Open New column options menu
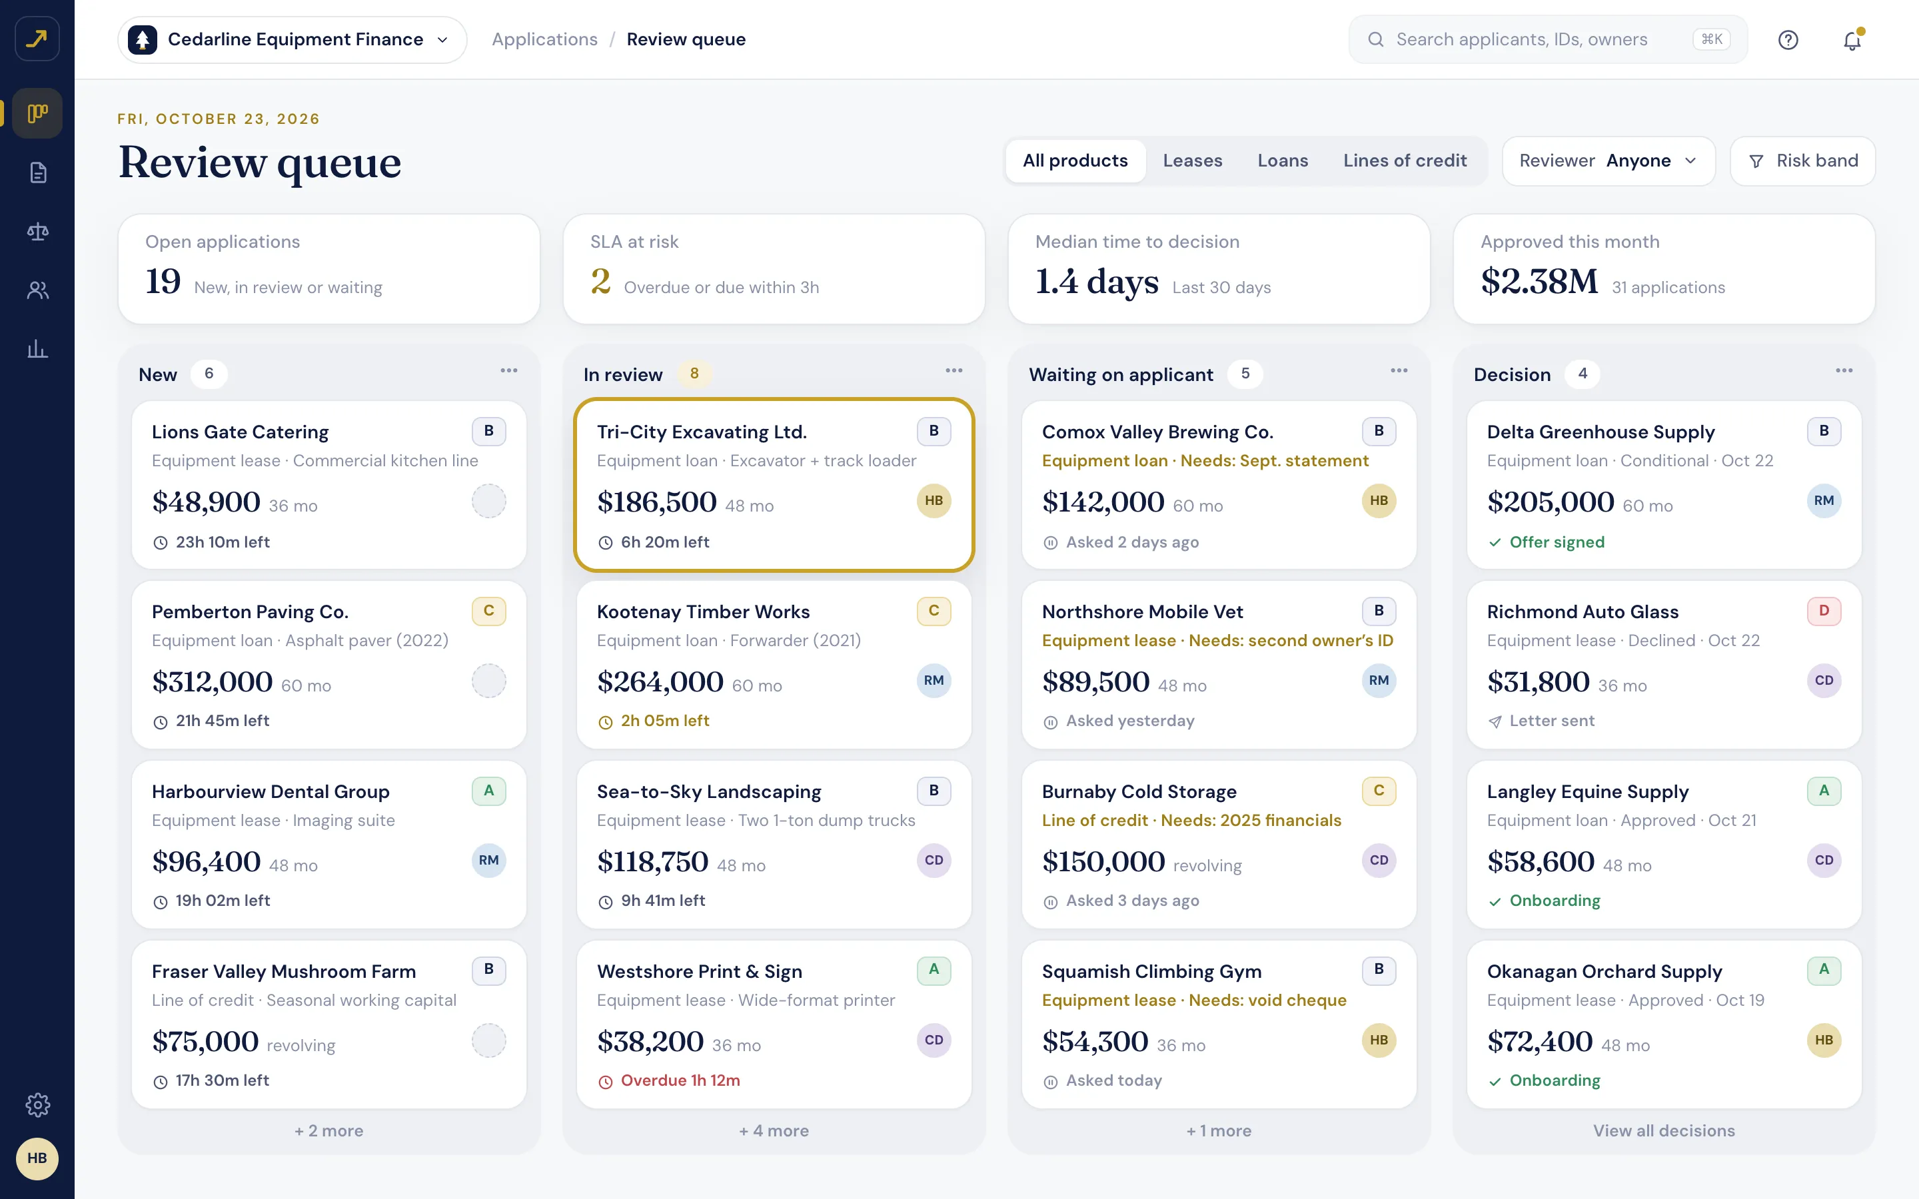Image resolution: width=1919 pixels, height=1199 pixels. pyautogui.click(x=509, y=370)
